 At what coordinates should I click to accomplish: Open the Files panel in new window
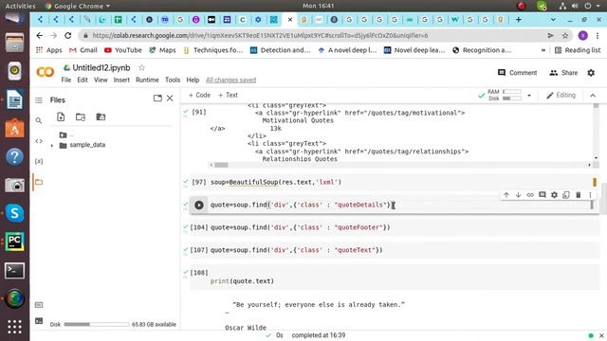(157, 99)
